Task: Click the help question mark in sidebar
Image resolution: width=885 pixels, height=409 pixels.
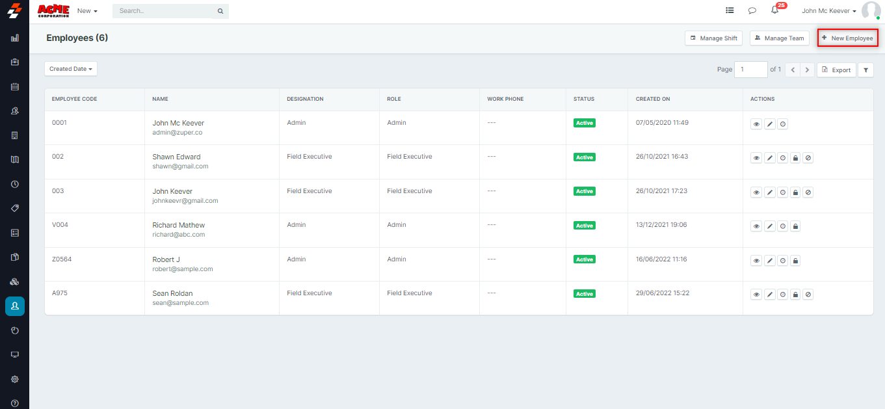Action: 15,403
